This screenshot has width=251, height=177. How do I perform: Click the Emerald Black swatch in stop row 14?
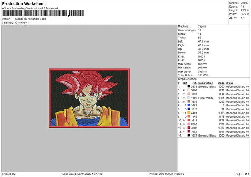pos(189,135)
